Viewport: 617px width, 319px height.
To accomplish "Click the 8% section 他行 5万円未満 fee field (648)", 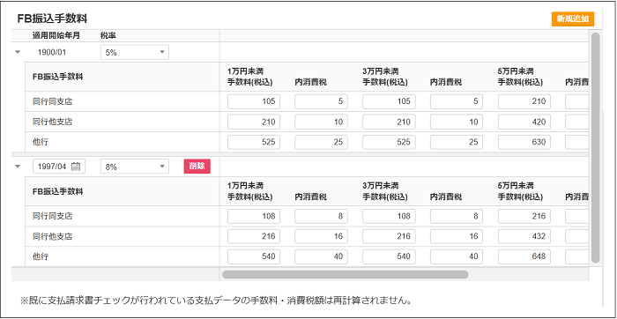I will [x=524, y=256].
